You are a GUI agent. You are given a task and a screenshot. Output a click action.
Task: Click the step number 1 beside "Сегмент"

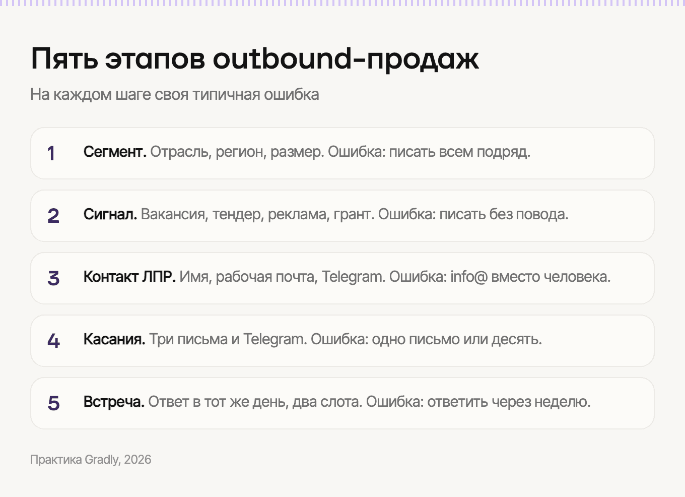click(51, 154)
